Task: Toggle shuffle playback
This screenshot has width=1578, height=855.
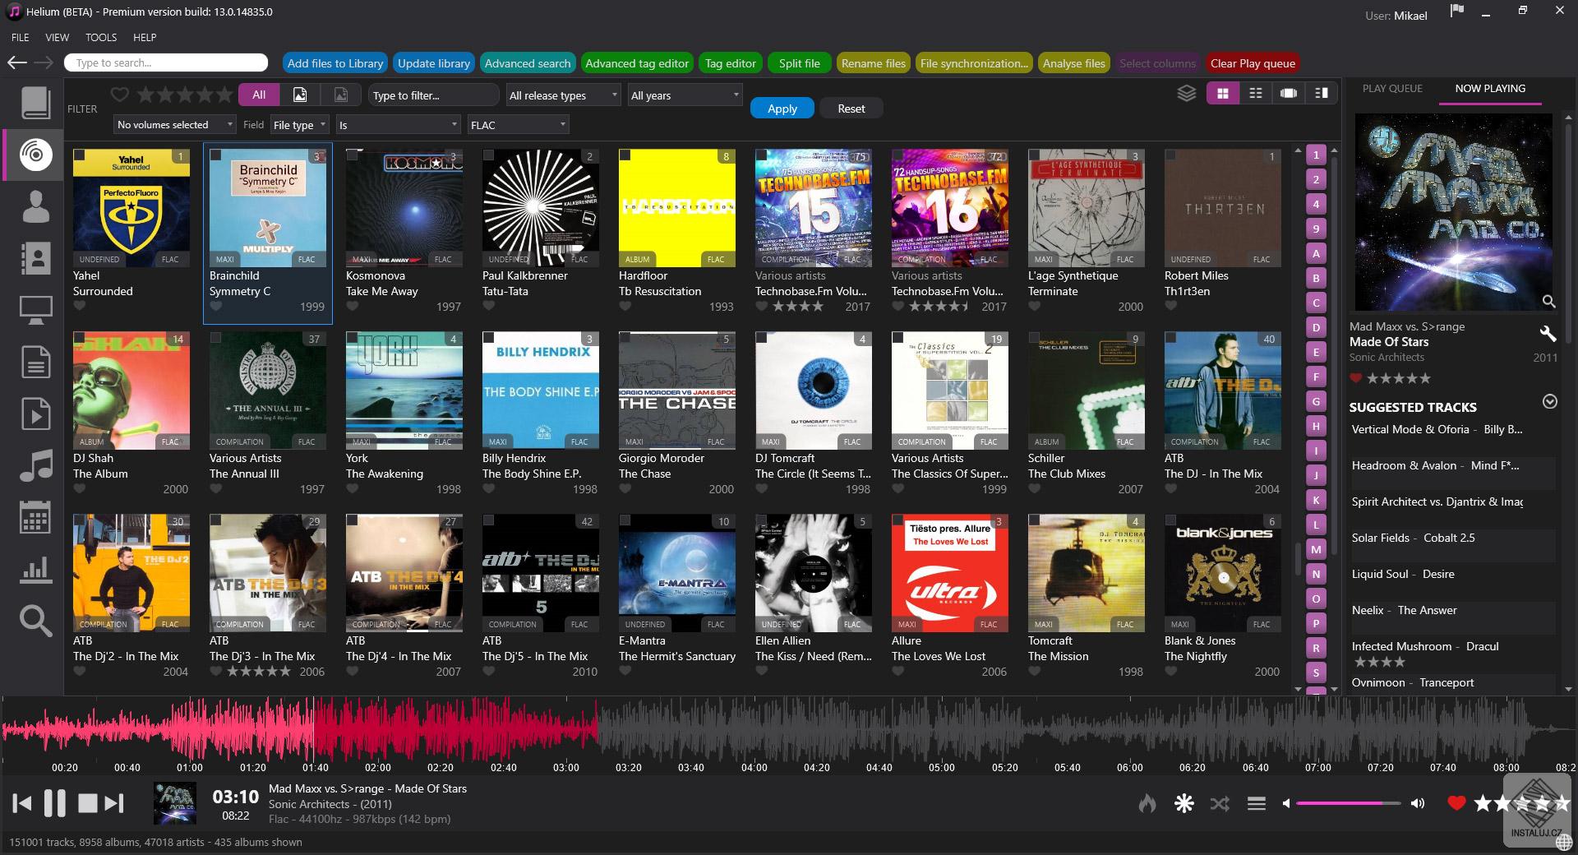Action: coord(1220,803)
